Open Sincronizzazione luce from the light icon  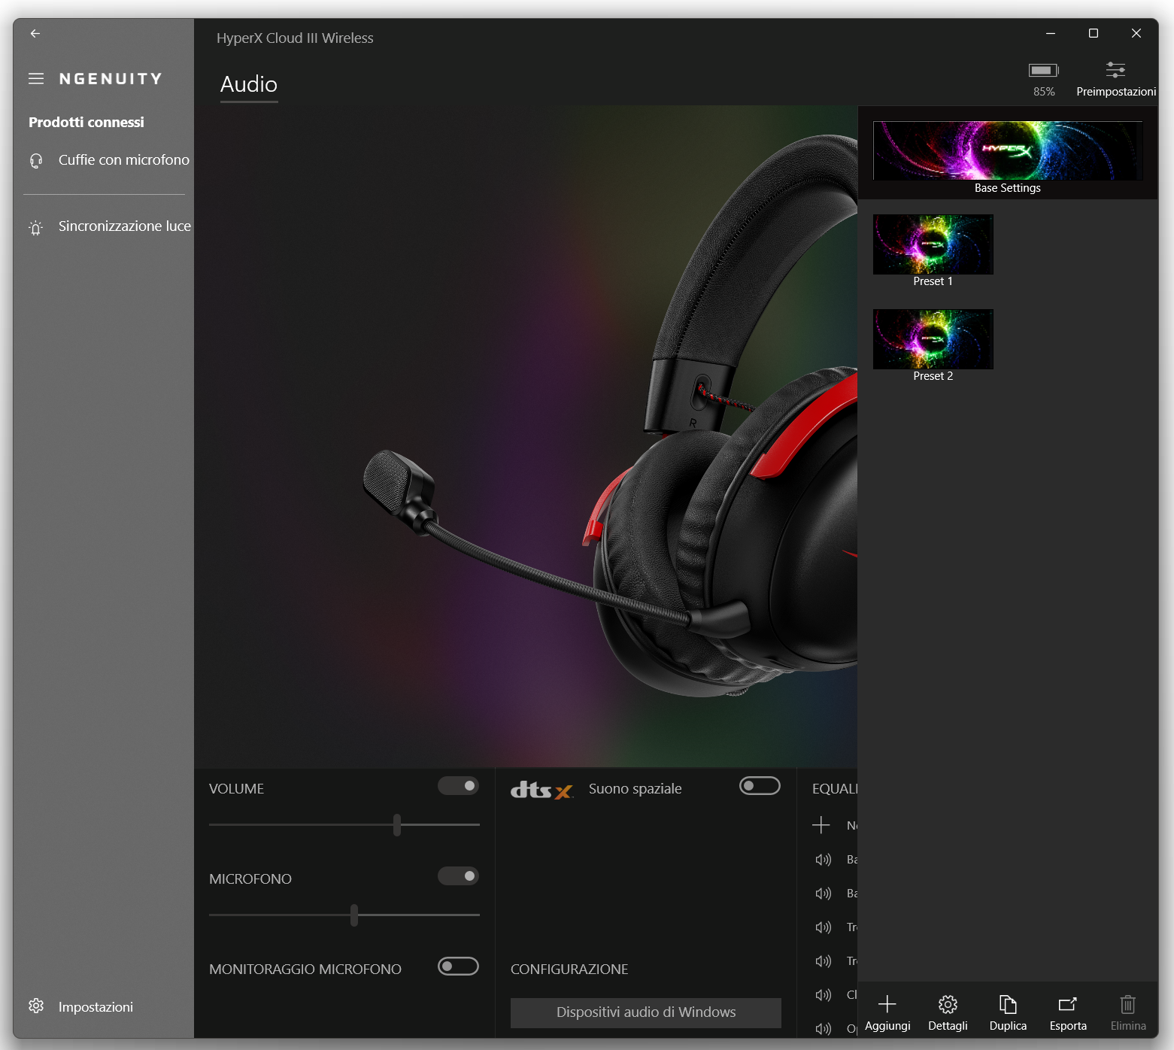[x=36, y=227]
